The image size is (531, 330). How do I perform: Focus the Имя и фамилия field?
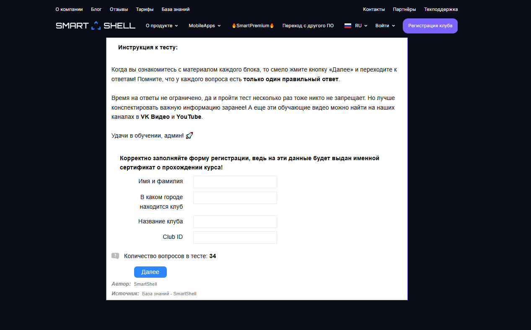pyautogui.click(x=235, y=182)
